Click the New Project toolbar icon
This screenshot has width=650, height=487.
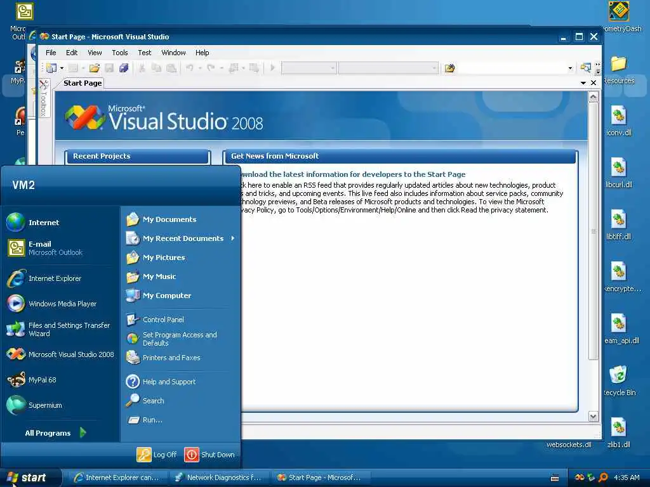coord(51,67)
